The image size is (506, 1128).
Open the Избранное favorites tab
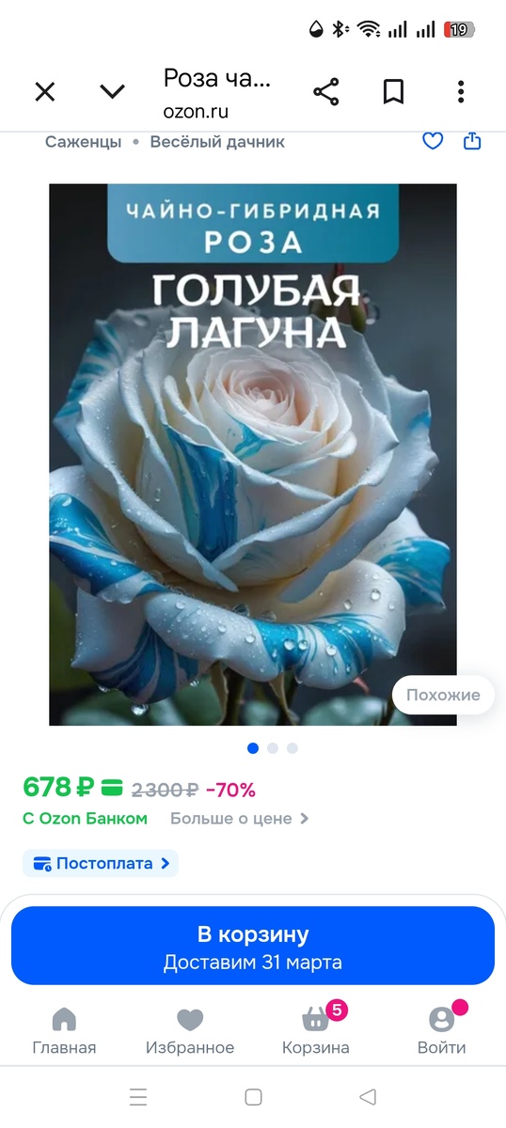point(190,1031)
